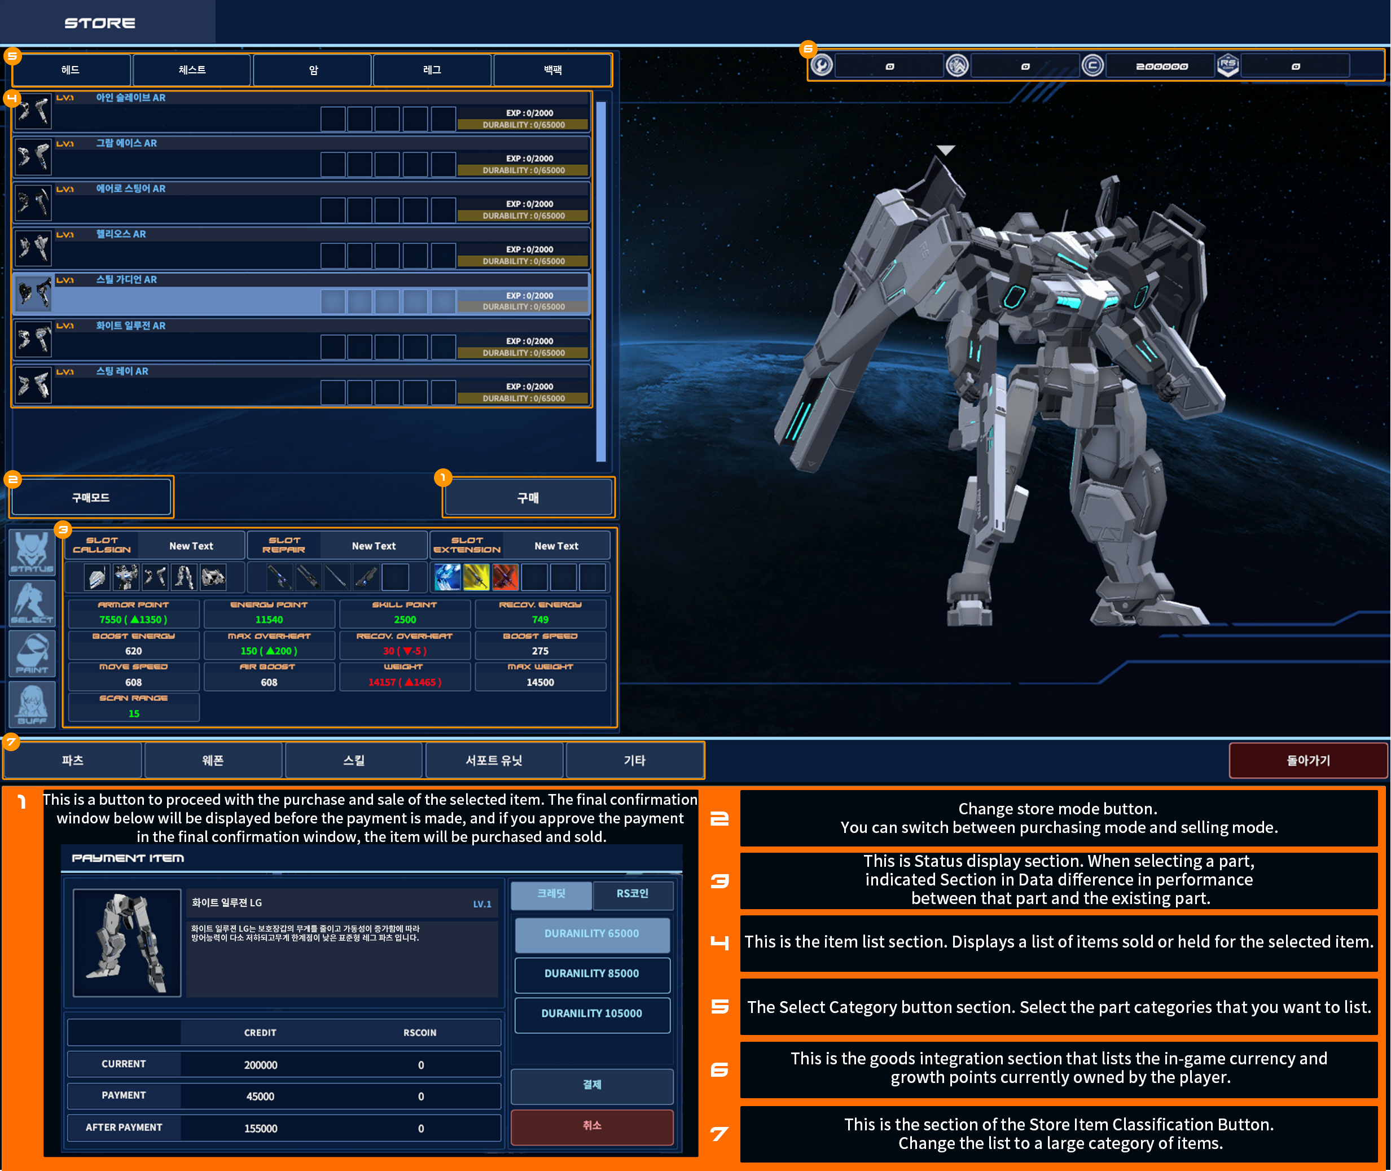Select the leg part slot icon
Image resolution: width=1391 pixels, height=1171 pixels.
pyautogui.click(x=184, y=577)
